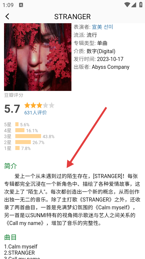Tap the 简介 section heading
Screen dimensions: 145x259
[x=10, y=166]
